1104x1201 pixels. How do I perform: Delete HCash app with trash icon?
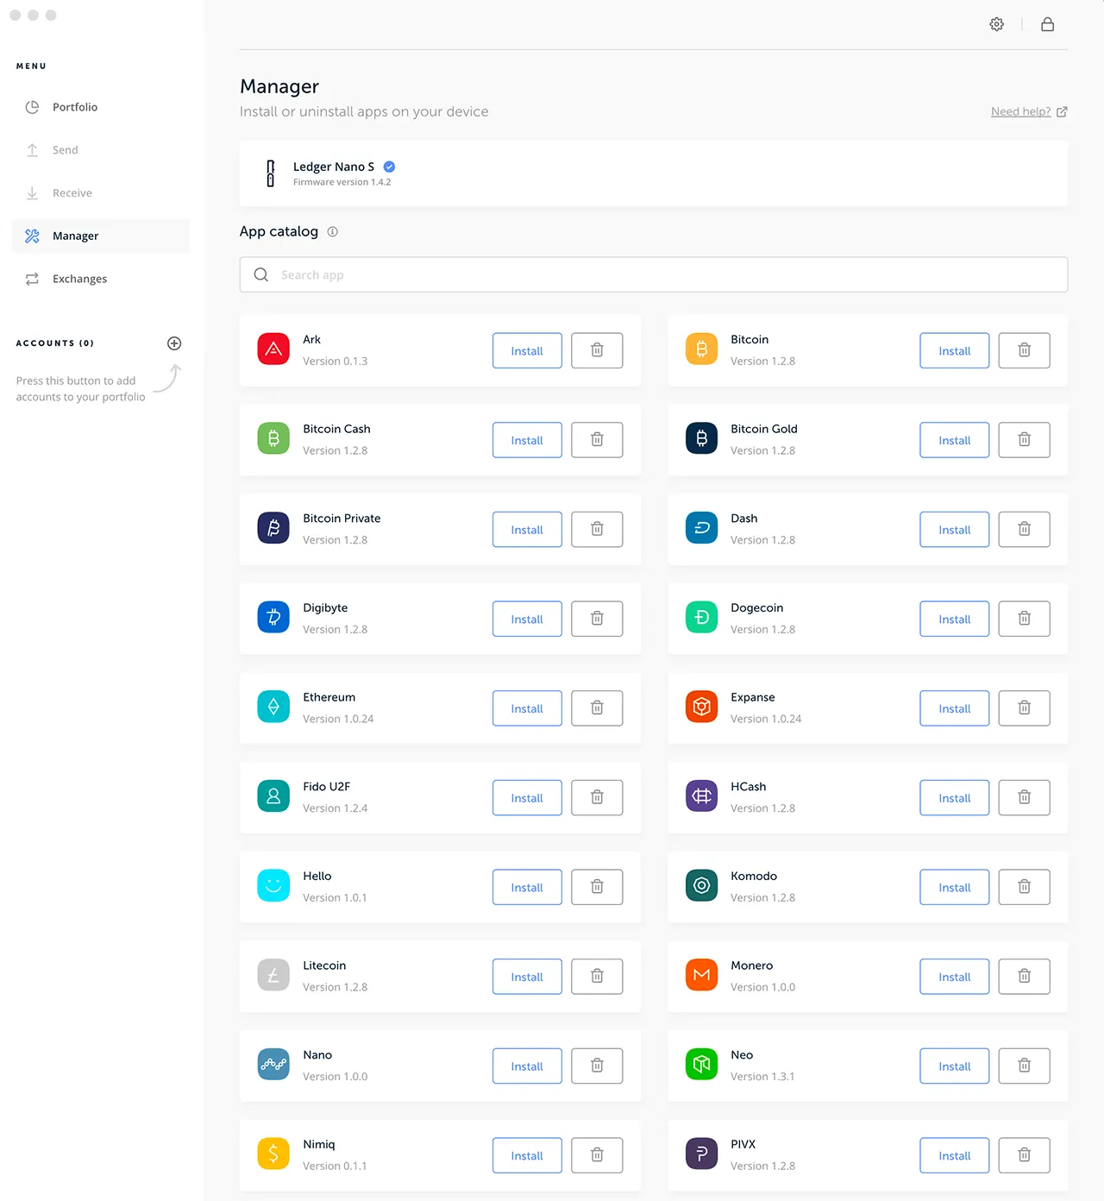(1024, 797)
